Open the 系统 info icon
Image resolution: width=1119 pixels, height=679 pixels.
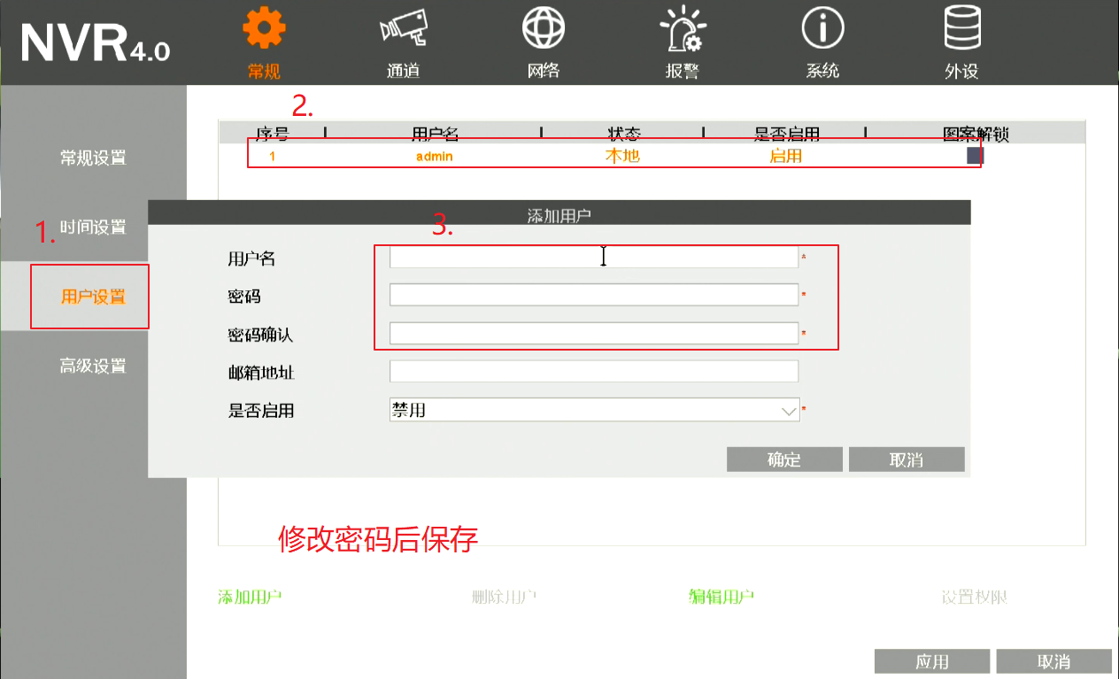pyautogui.click(x=822, y=28)
